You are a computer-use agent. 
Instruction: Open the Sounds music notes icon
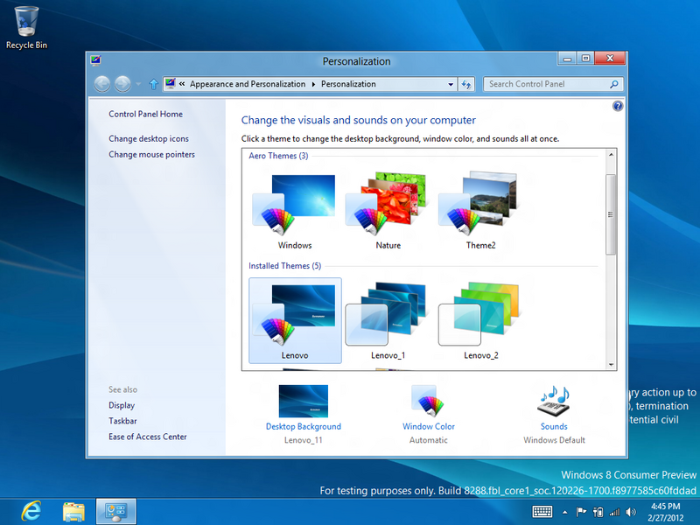553,402
